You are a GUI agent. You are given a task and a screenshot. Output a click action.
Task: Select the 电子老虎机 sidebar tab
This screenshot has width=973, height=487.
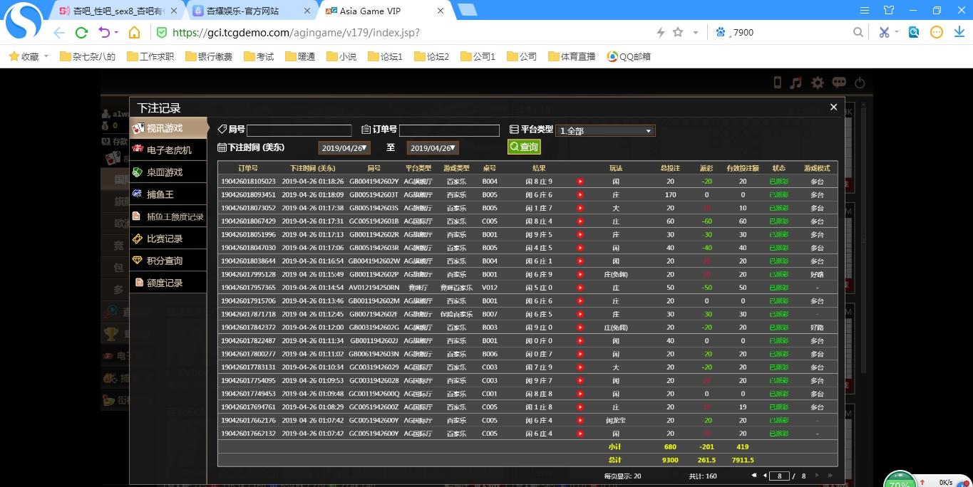click(x=169, y=150)
